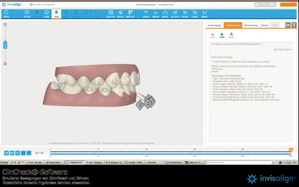Jump to first stage button
The height and width of the screenshot is (187, 299).
pos(6,153)
